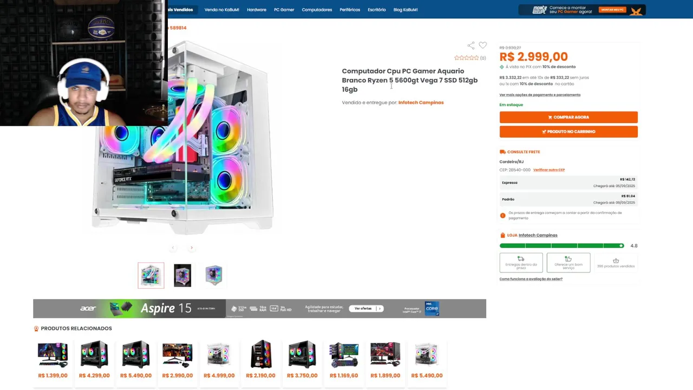
Task: Open the Hardware menu in the top navigation
Action: pos(257,10)
